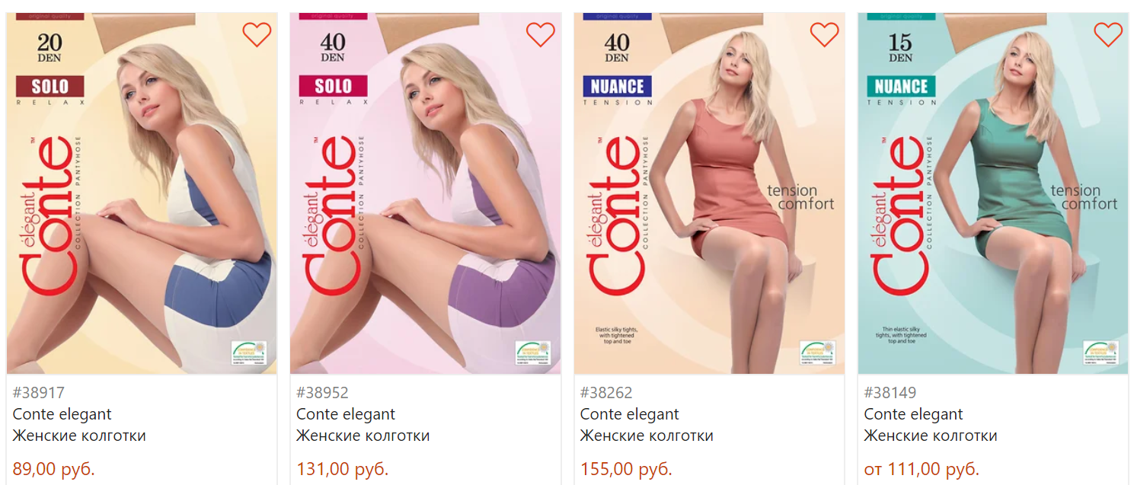
Task: Open the Solo 20 DEN product image
Action: (142, 193)
